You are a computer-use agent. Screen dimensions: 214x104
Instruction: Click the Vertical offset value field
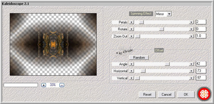pos(201,78)
